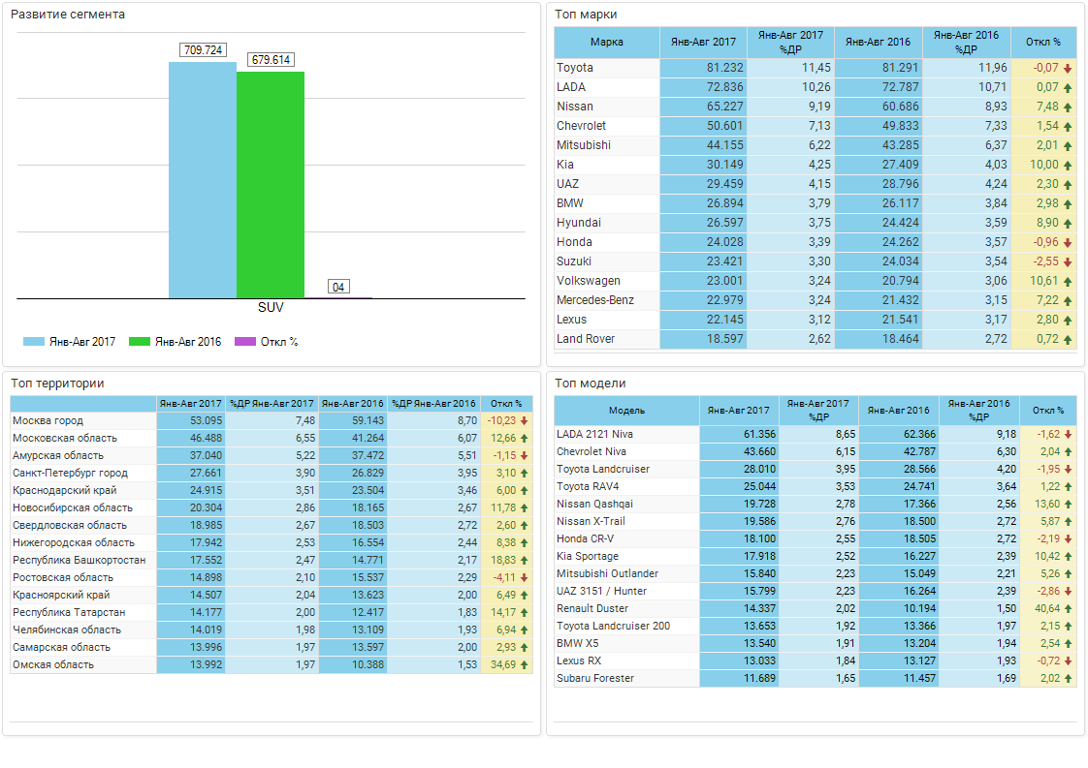Click Янв-Авг 2016 %ДР header in Топ модели

coord(979,411)
